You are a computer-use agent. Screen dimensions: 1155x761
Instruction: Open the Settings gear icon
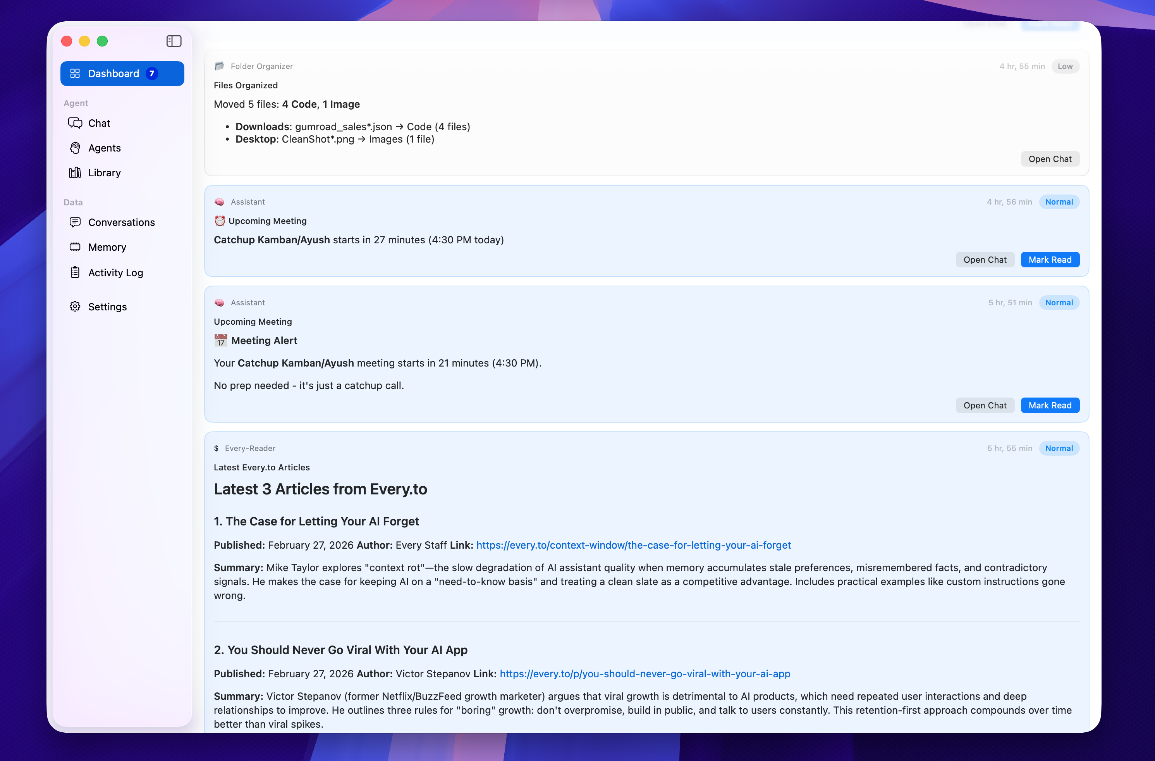[75, 306]
